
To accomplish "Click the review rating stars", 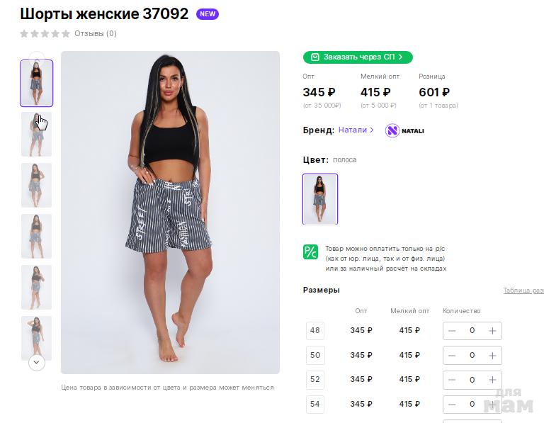I will pos(45,33).
